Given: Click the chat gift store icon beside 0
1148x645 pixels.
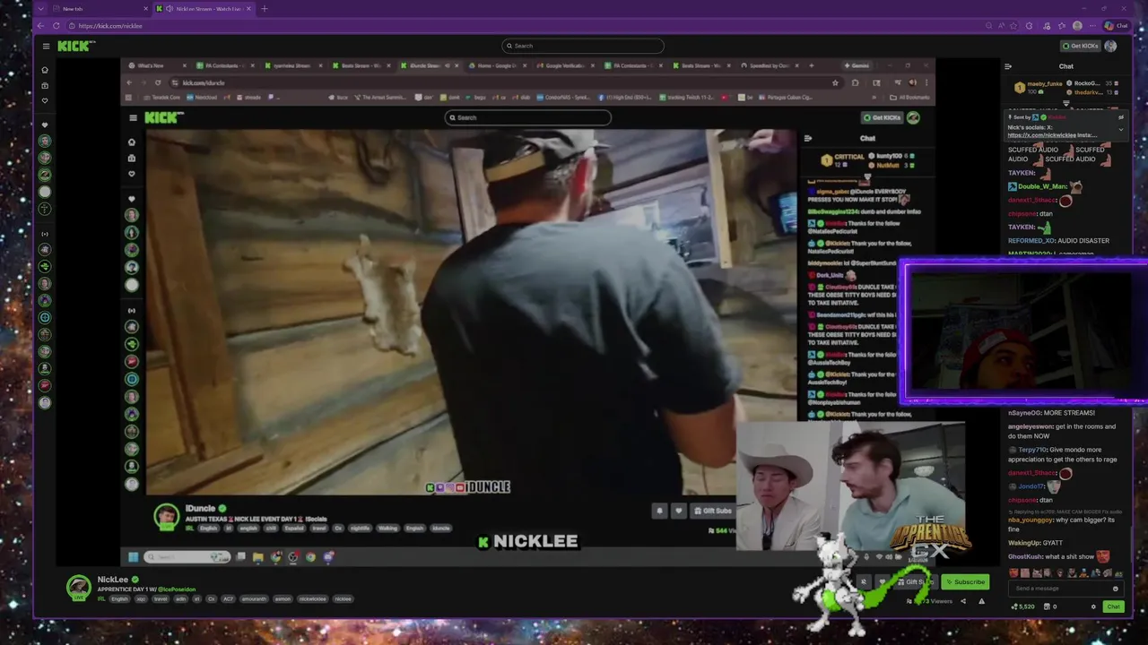Looking at the screenshot, I should tap(1047, 606).
